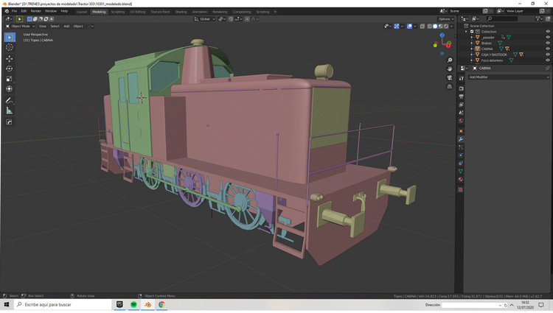The image size is (553, 313).
Task: Switch to Wireframe viewport shading
Action: [x=430, y=26]
